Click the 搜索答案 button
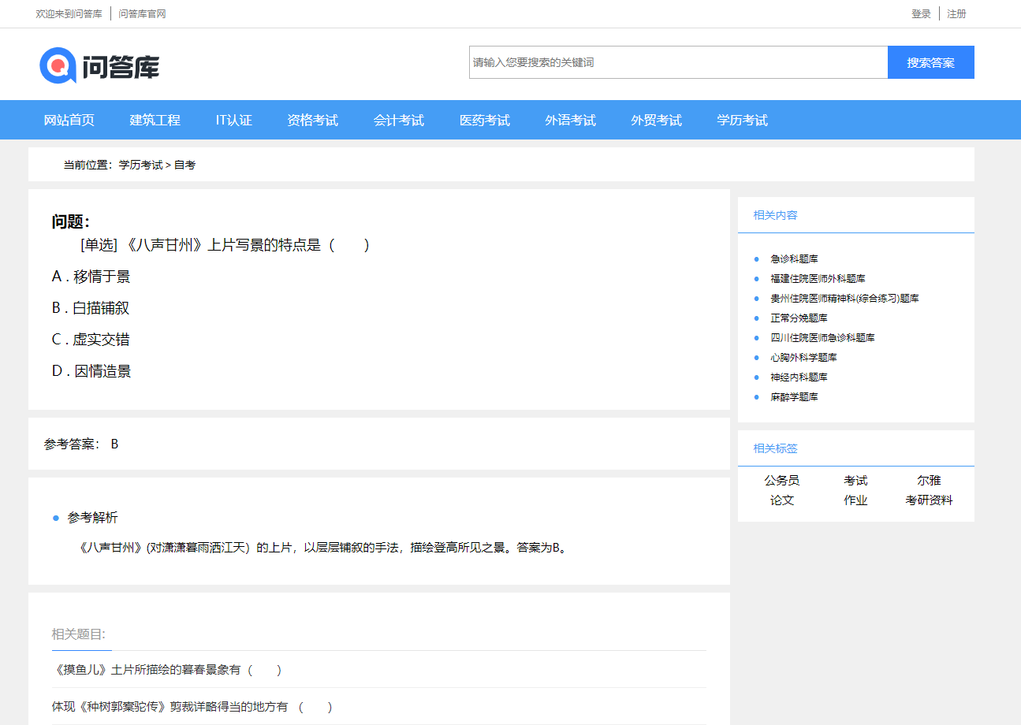The height and width of the screenshot is (725, 1021). [x=931, y=62]
